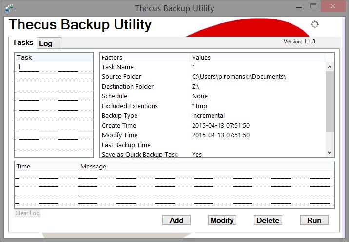The width and height of the screenshot is (349, 242).
Task: Click the Thecus app icon in title bar
Action: (x=9, y=8)
